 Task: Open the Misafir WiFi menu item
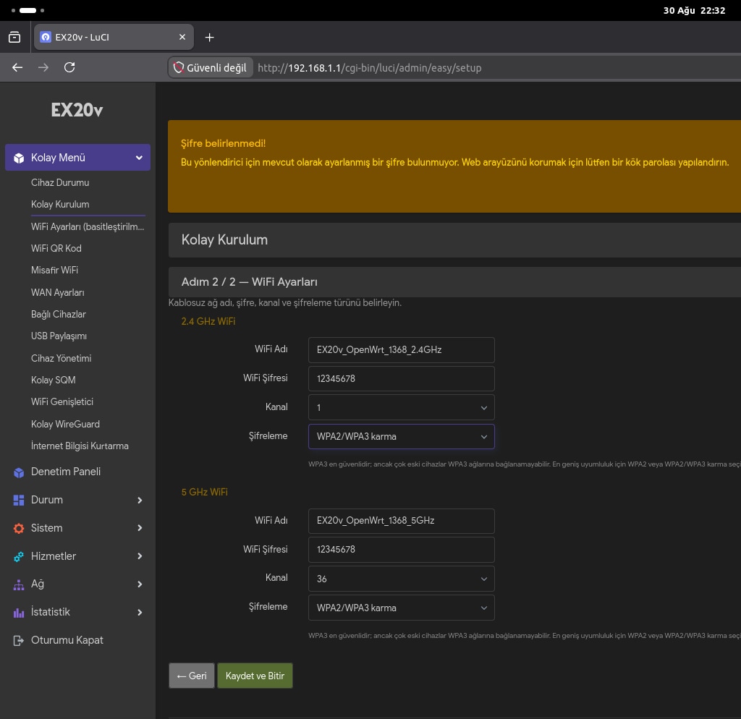54,271
